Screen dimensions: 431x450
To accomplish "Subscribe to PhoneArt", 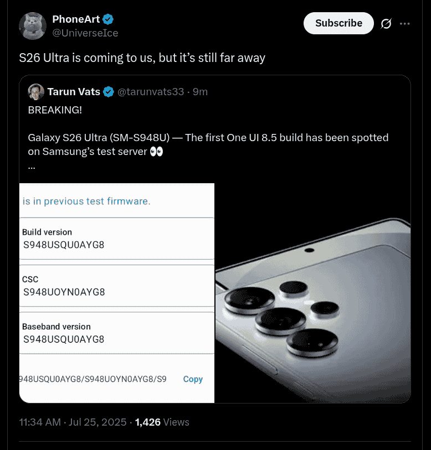I will pyautogui.click(x=338, y=23).
